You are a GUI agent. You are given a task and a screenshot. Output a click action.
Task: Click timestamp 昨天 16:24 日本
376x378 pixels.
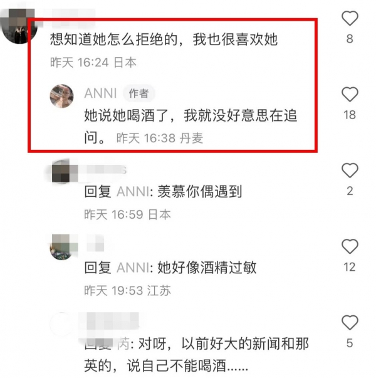93,63
